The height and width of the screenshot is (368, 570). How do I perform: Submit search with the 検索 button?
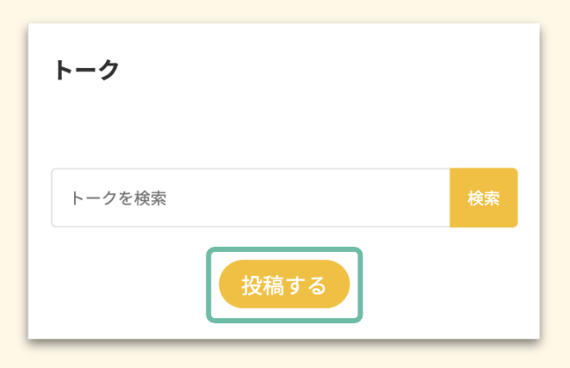point(484,198)
